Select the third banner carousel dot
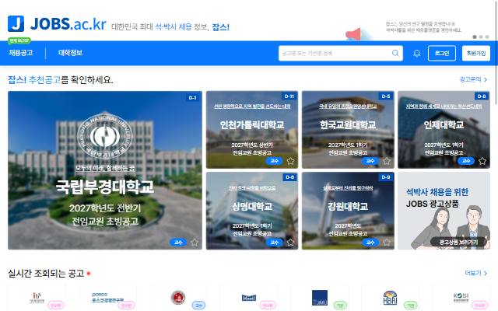 [487, 37]
